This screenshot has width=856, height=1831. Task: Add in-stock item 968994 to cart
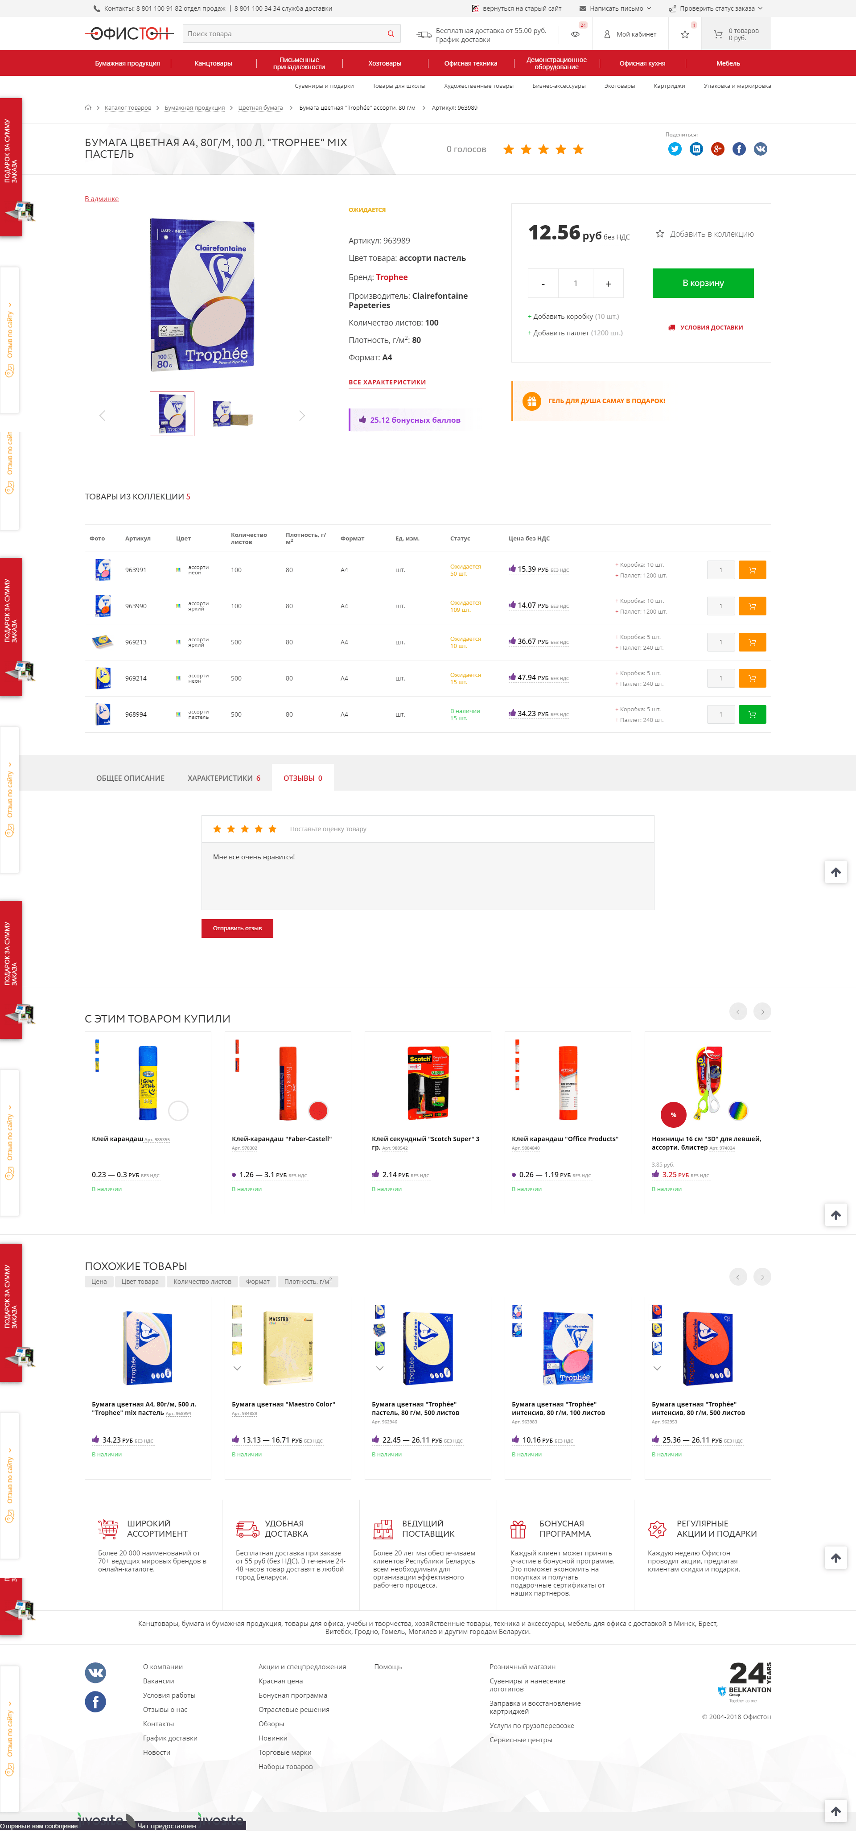pyautogui.click(x=752, y=714)
